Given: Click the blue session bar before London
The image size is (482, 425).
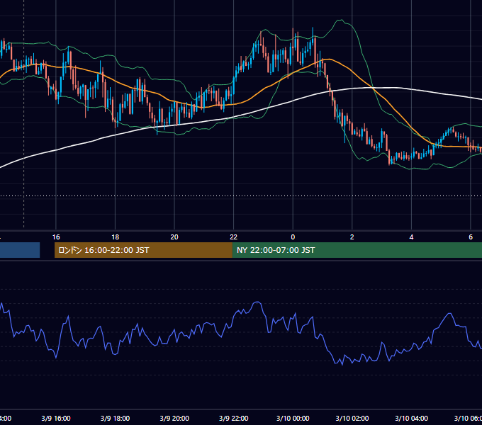Looking at the screenshot, I should pyautogui.click(x=20, y=250).
